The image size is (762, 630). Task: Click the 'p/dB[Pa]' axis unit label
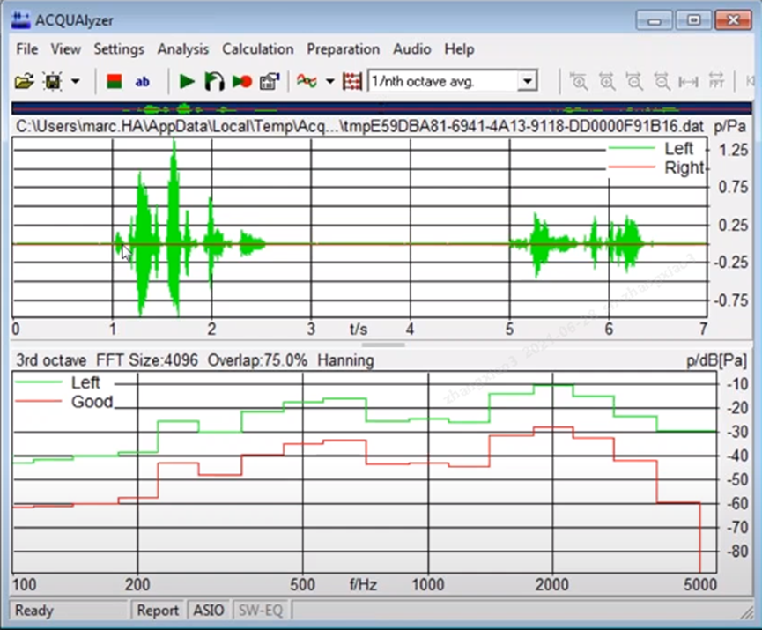[x=716, y=360]
